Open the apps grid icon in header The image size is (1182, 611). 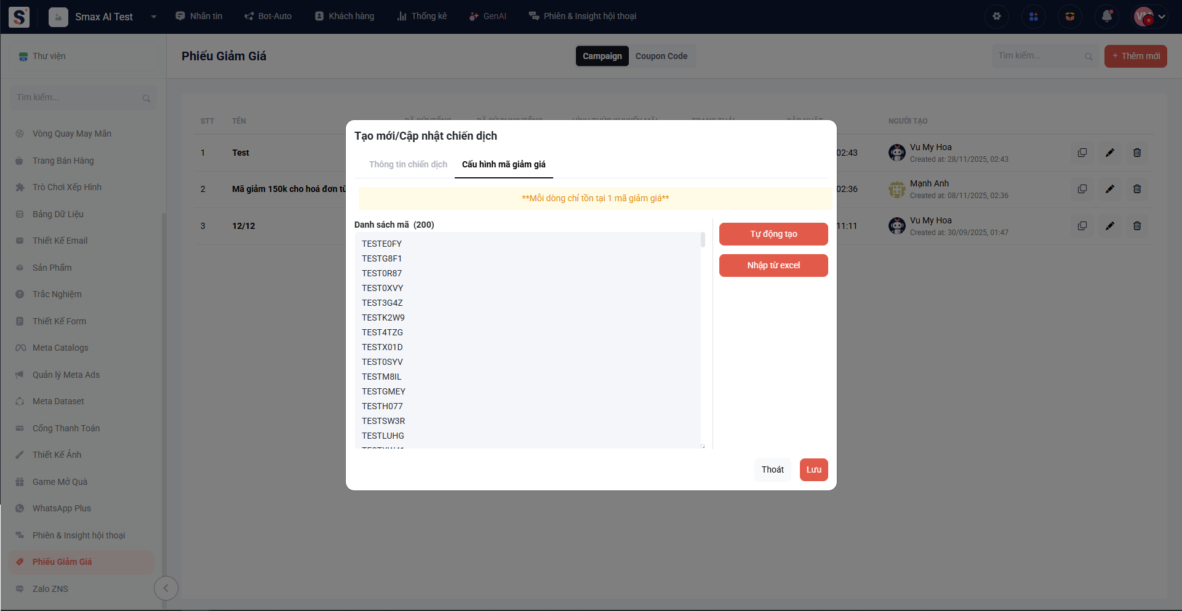click(x=1034, y=17)
